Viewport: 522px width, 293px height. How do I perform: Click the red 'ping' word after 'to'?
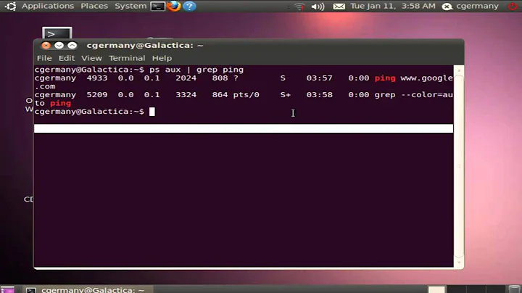coord(60,103)
